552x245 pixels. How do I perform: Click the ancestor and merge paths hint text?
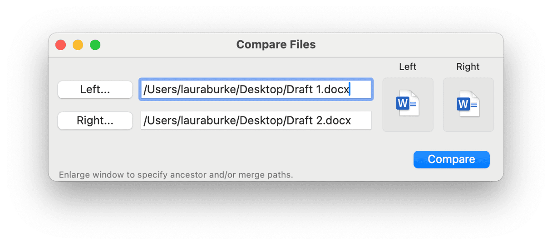(x=176, y=174)
